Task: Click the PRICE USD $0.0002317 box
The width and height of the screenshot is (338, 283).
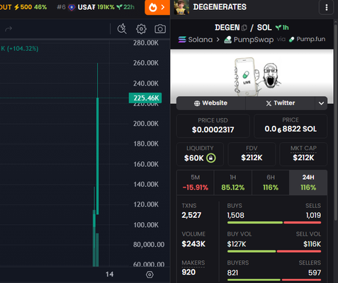Action: point(213,126)
